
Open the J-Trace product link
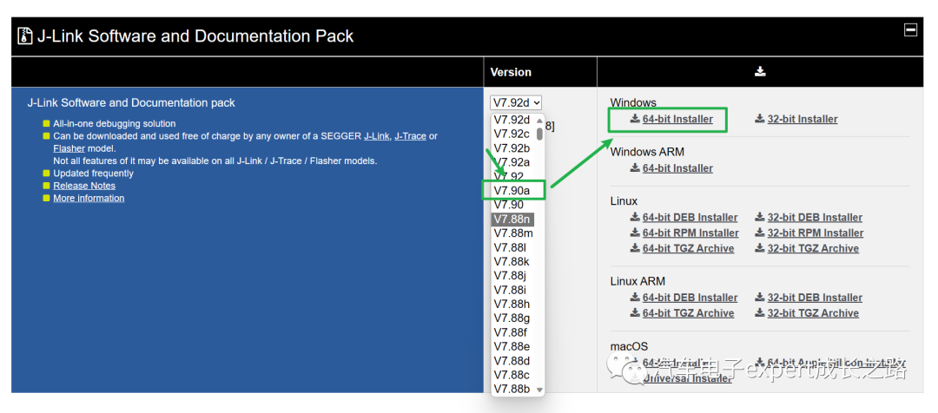pyautogui.click(x=410, y=136)
